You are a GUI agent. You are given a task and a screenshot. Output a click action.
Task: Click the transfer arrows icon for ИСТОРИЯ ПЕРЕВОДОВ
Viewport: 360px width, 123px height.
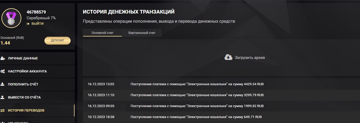point(3,110)
